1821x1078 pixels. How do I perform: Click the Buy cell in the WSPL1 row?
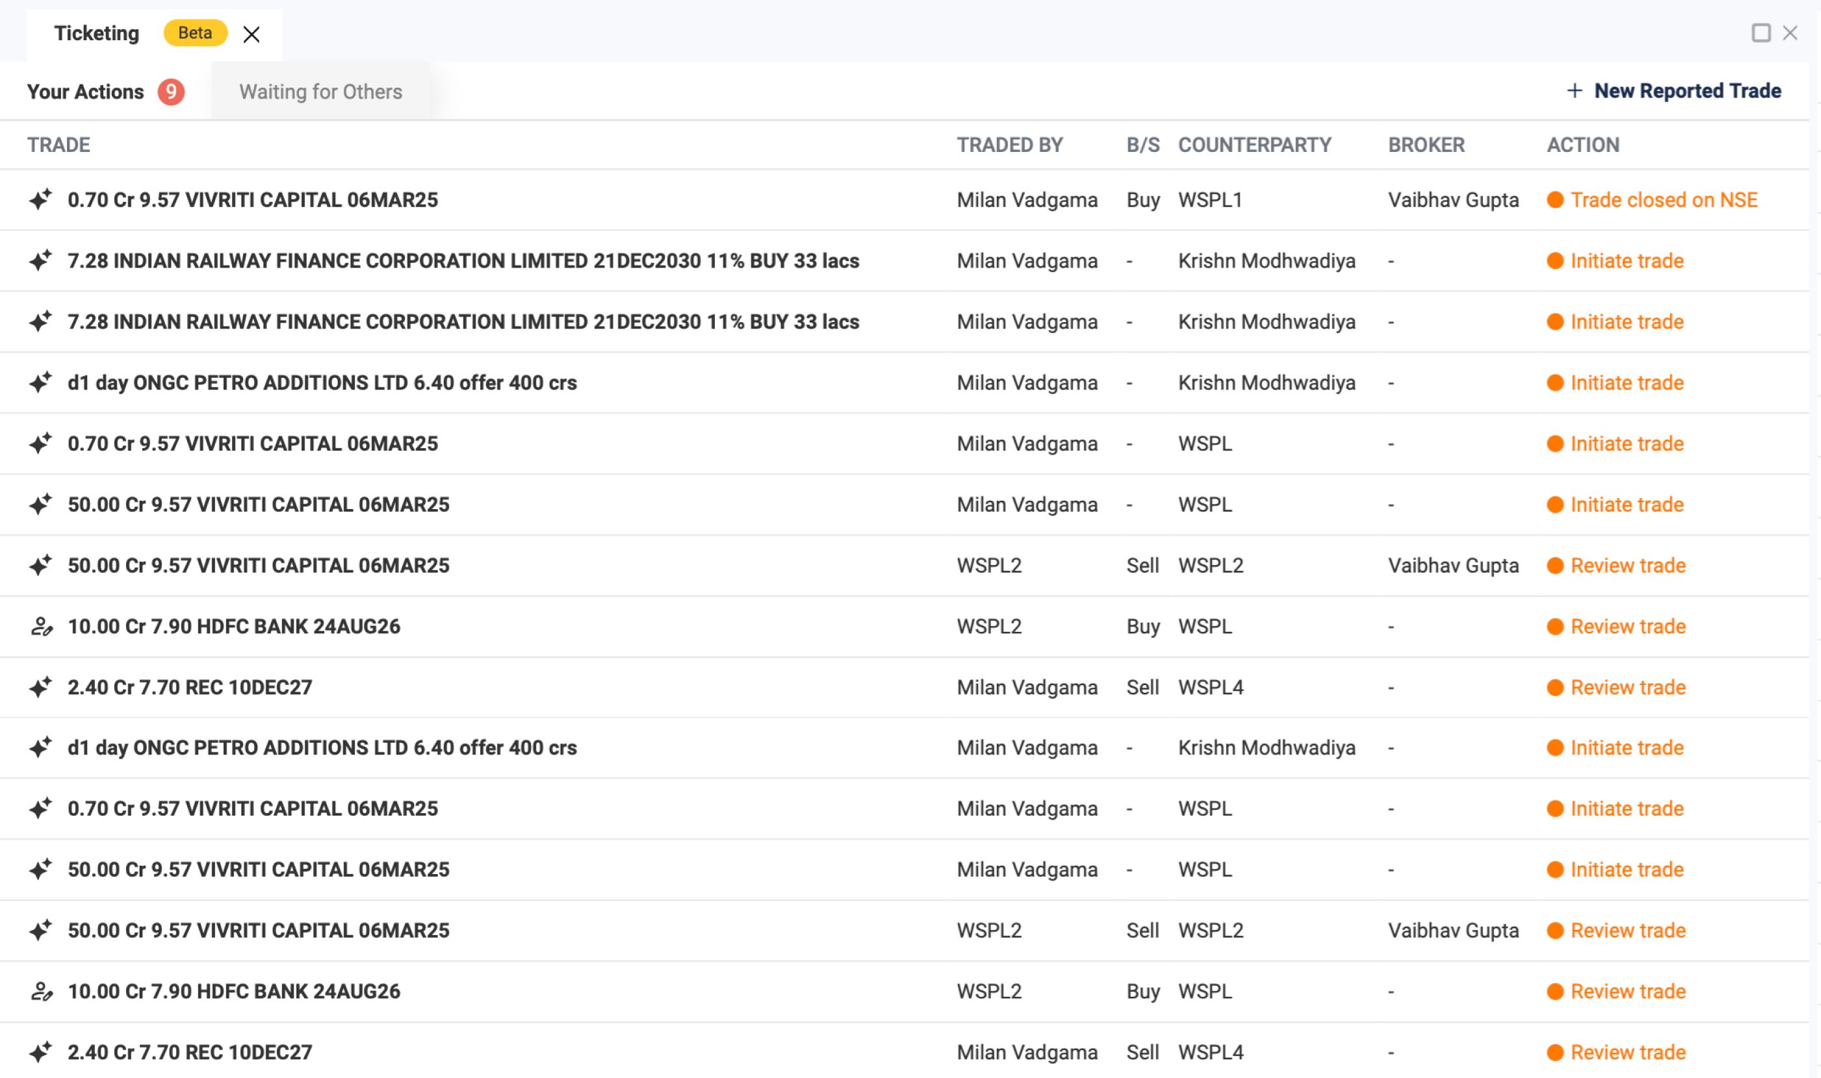(x=1143, y=200)
